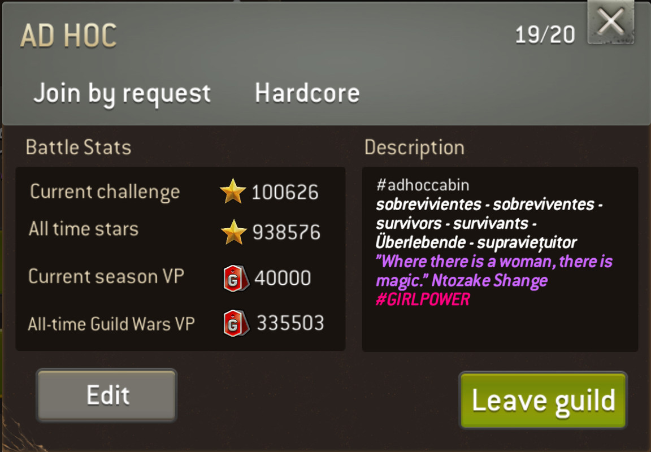Click the all time stars value 938576
Image resolution: width=651 pixels, height=452 pixels.
pos(287,232)
